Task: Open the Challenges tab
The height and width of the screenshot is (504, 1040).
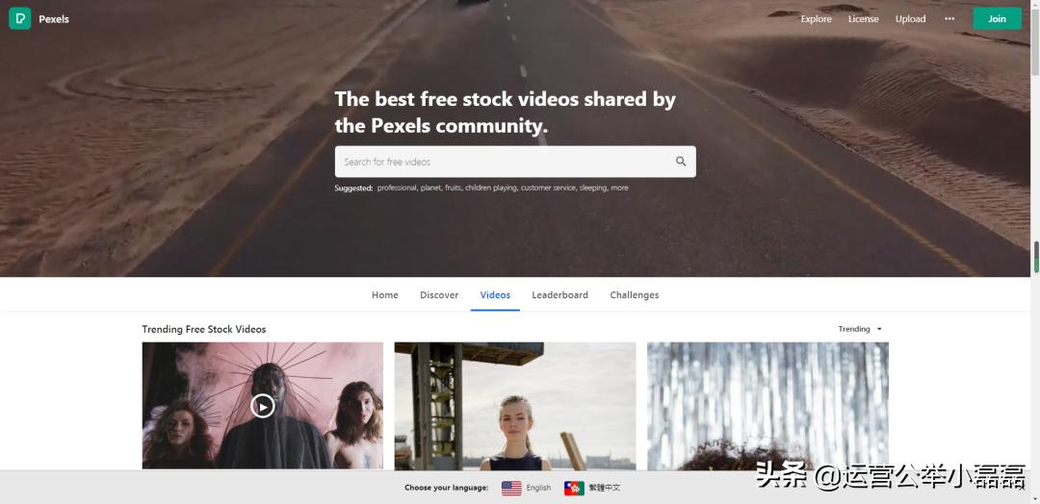Action: click(x=634, y=295)
